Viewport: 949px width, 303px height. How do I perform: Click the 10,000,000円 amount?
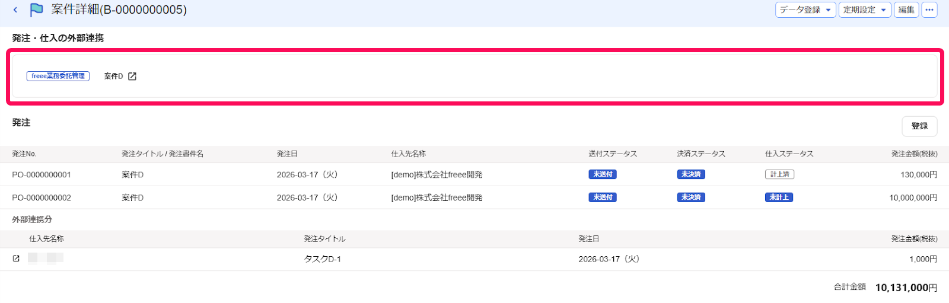pos(913,197)
